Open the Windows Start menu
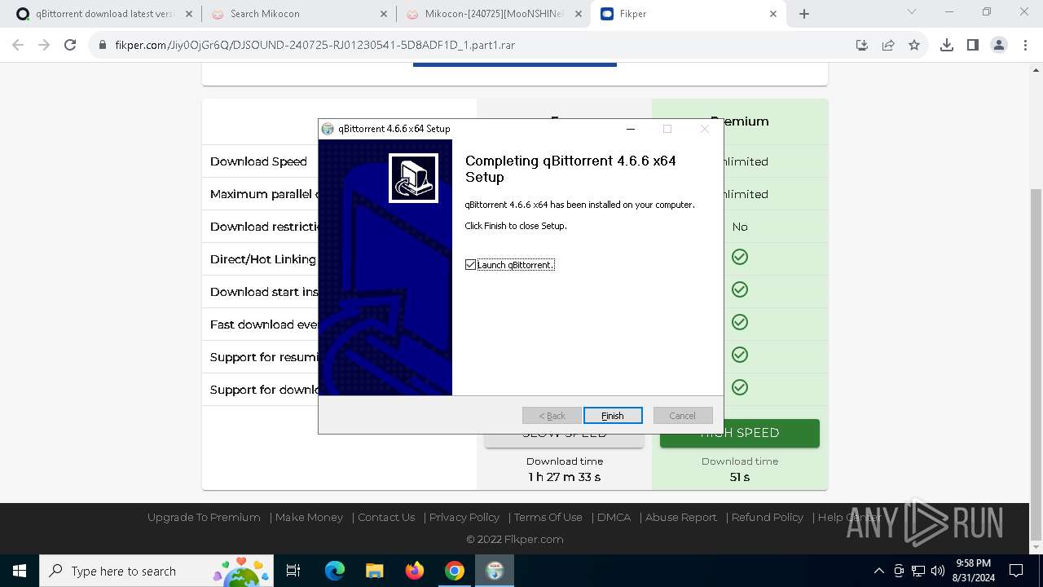Viewport: 1043px width, 587px height. tap(20, 571)
